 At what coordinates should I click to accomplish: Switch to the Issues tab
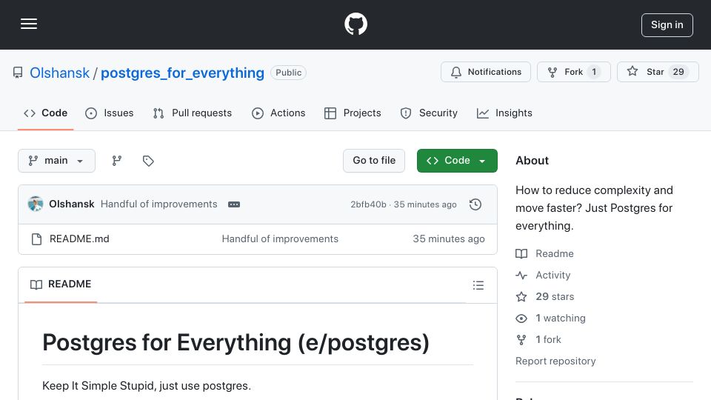(x=110, y=113)
